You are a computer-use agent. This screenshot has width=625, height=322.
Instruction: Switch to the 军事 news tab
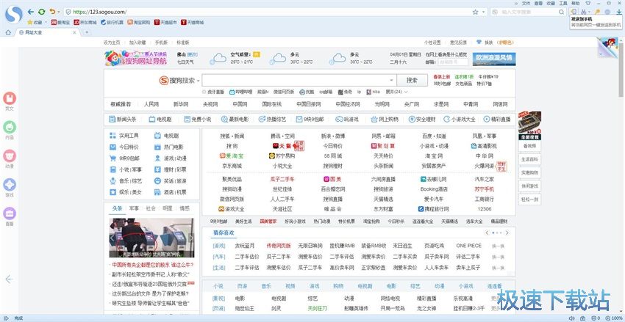click(x=134, y=208)
